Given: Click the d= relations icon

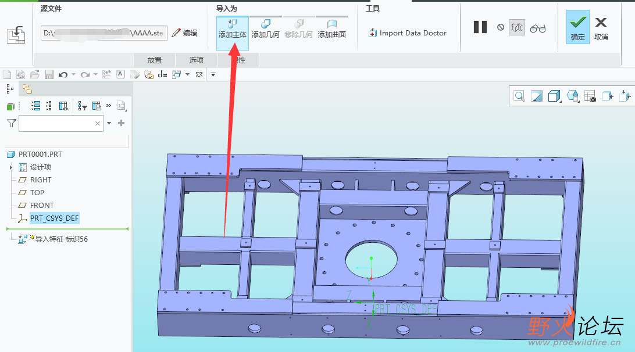Looking at the screenshot, I should click(162, 74).
